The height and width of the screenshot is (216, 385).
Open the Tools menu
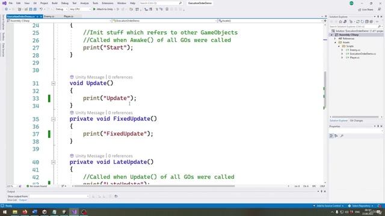[x=95, y=3]
